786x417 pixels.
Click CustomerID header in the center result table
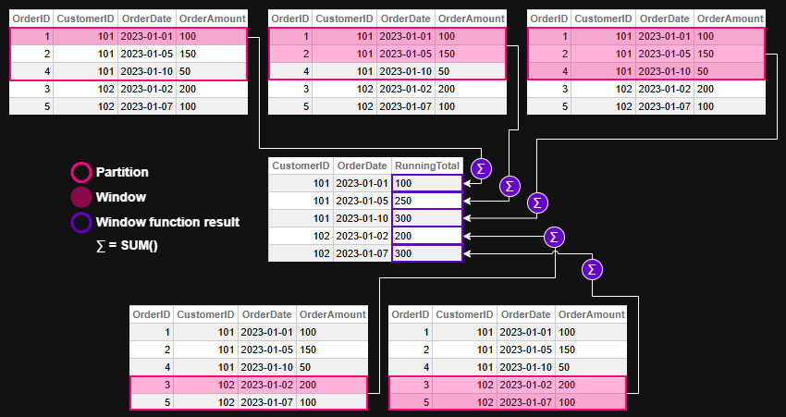[x=301, y=166]
